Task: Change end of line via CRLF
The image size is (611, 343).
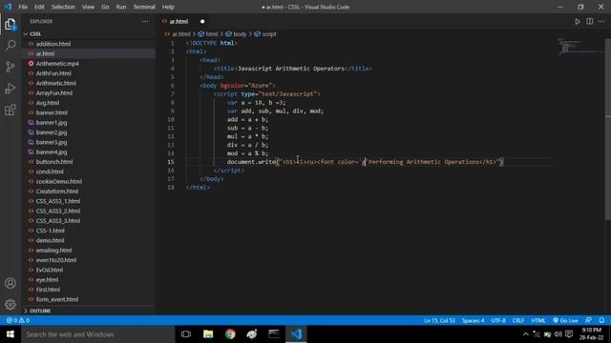Action: [x=517, y=320]
